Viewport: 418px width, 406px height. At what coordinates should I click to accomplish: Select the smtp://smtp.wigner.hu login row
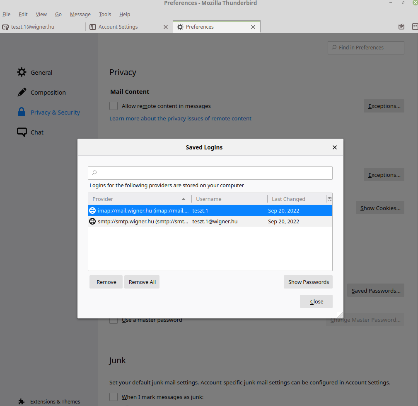(x=210, y=221)
